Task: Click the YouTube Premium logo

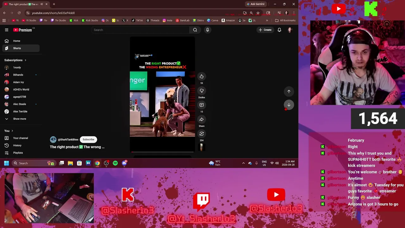Action: pos(22,30)
